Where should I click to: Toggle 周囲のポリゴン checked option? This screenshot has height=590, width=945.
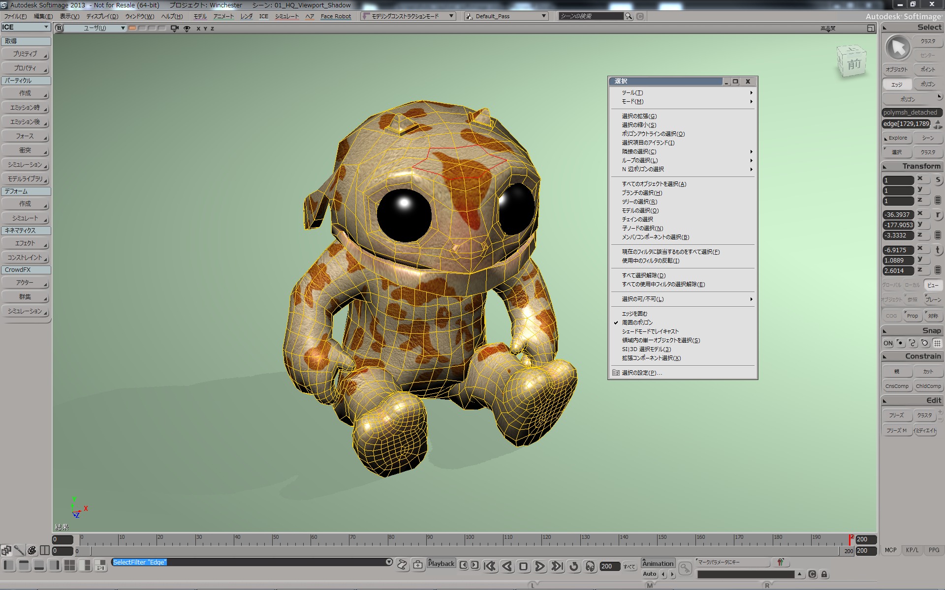tap(637, 323)
